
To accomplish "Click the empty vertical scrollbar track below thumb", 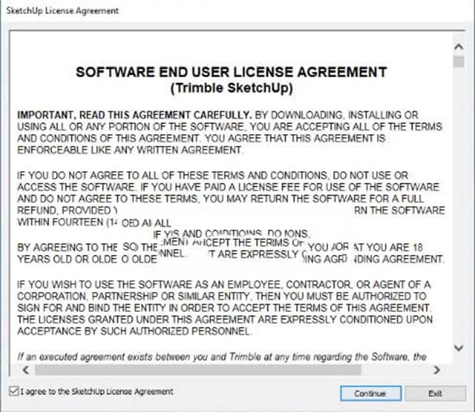I will [x=458, y=222].
